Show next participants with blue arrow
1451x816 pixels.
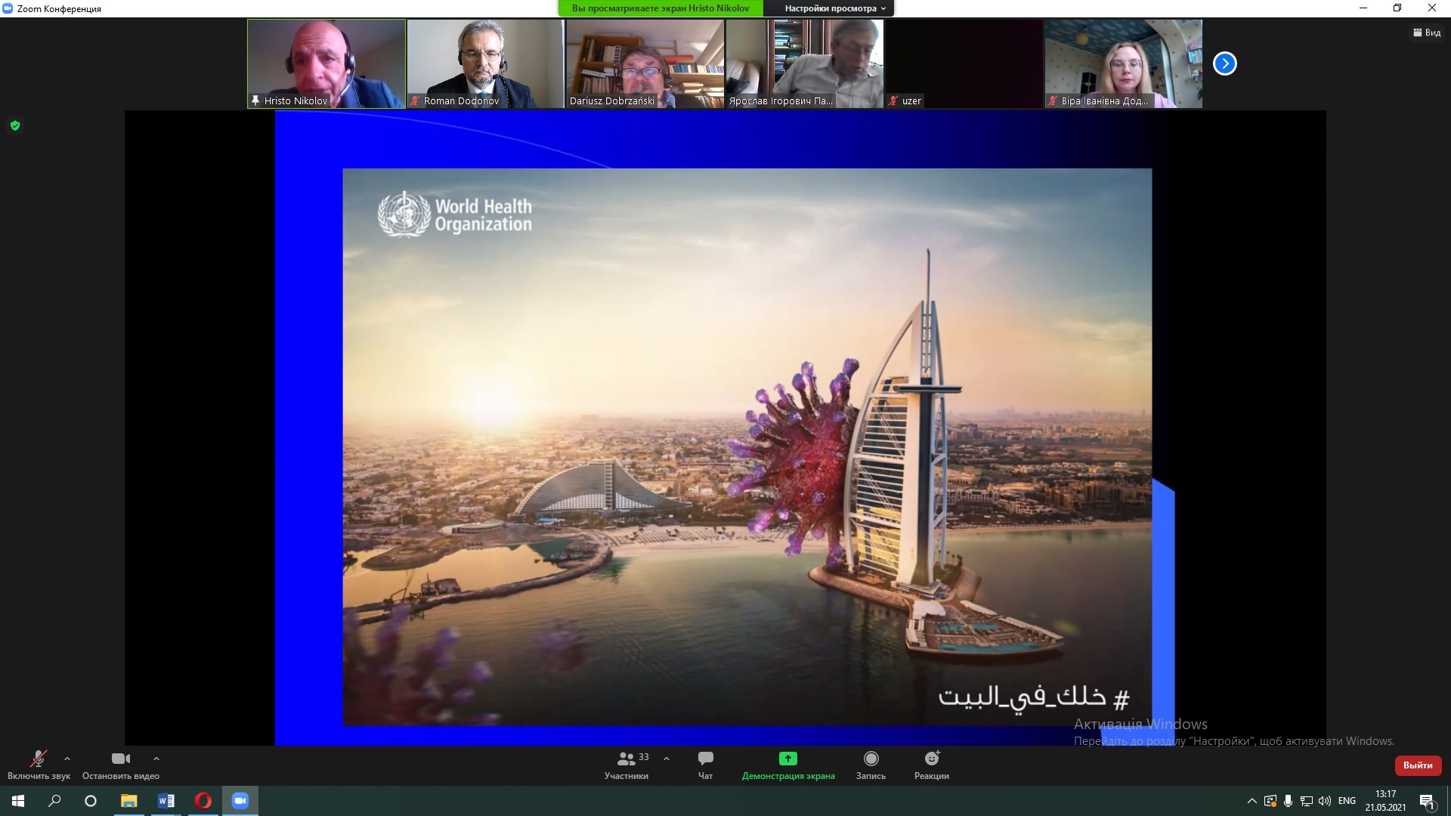click(x=1224, y=63)
